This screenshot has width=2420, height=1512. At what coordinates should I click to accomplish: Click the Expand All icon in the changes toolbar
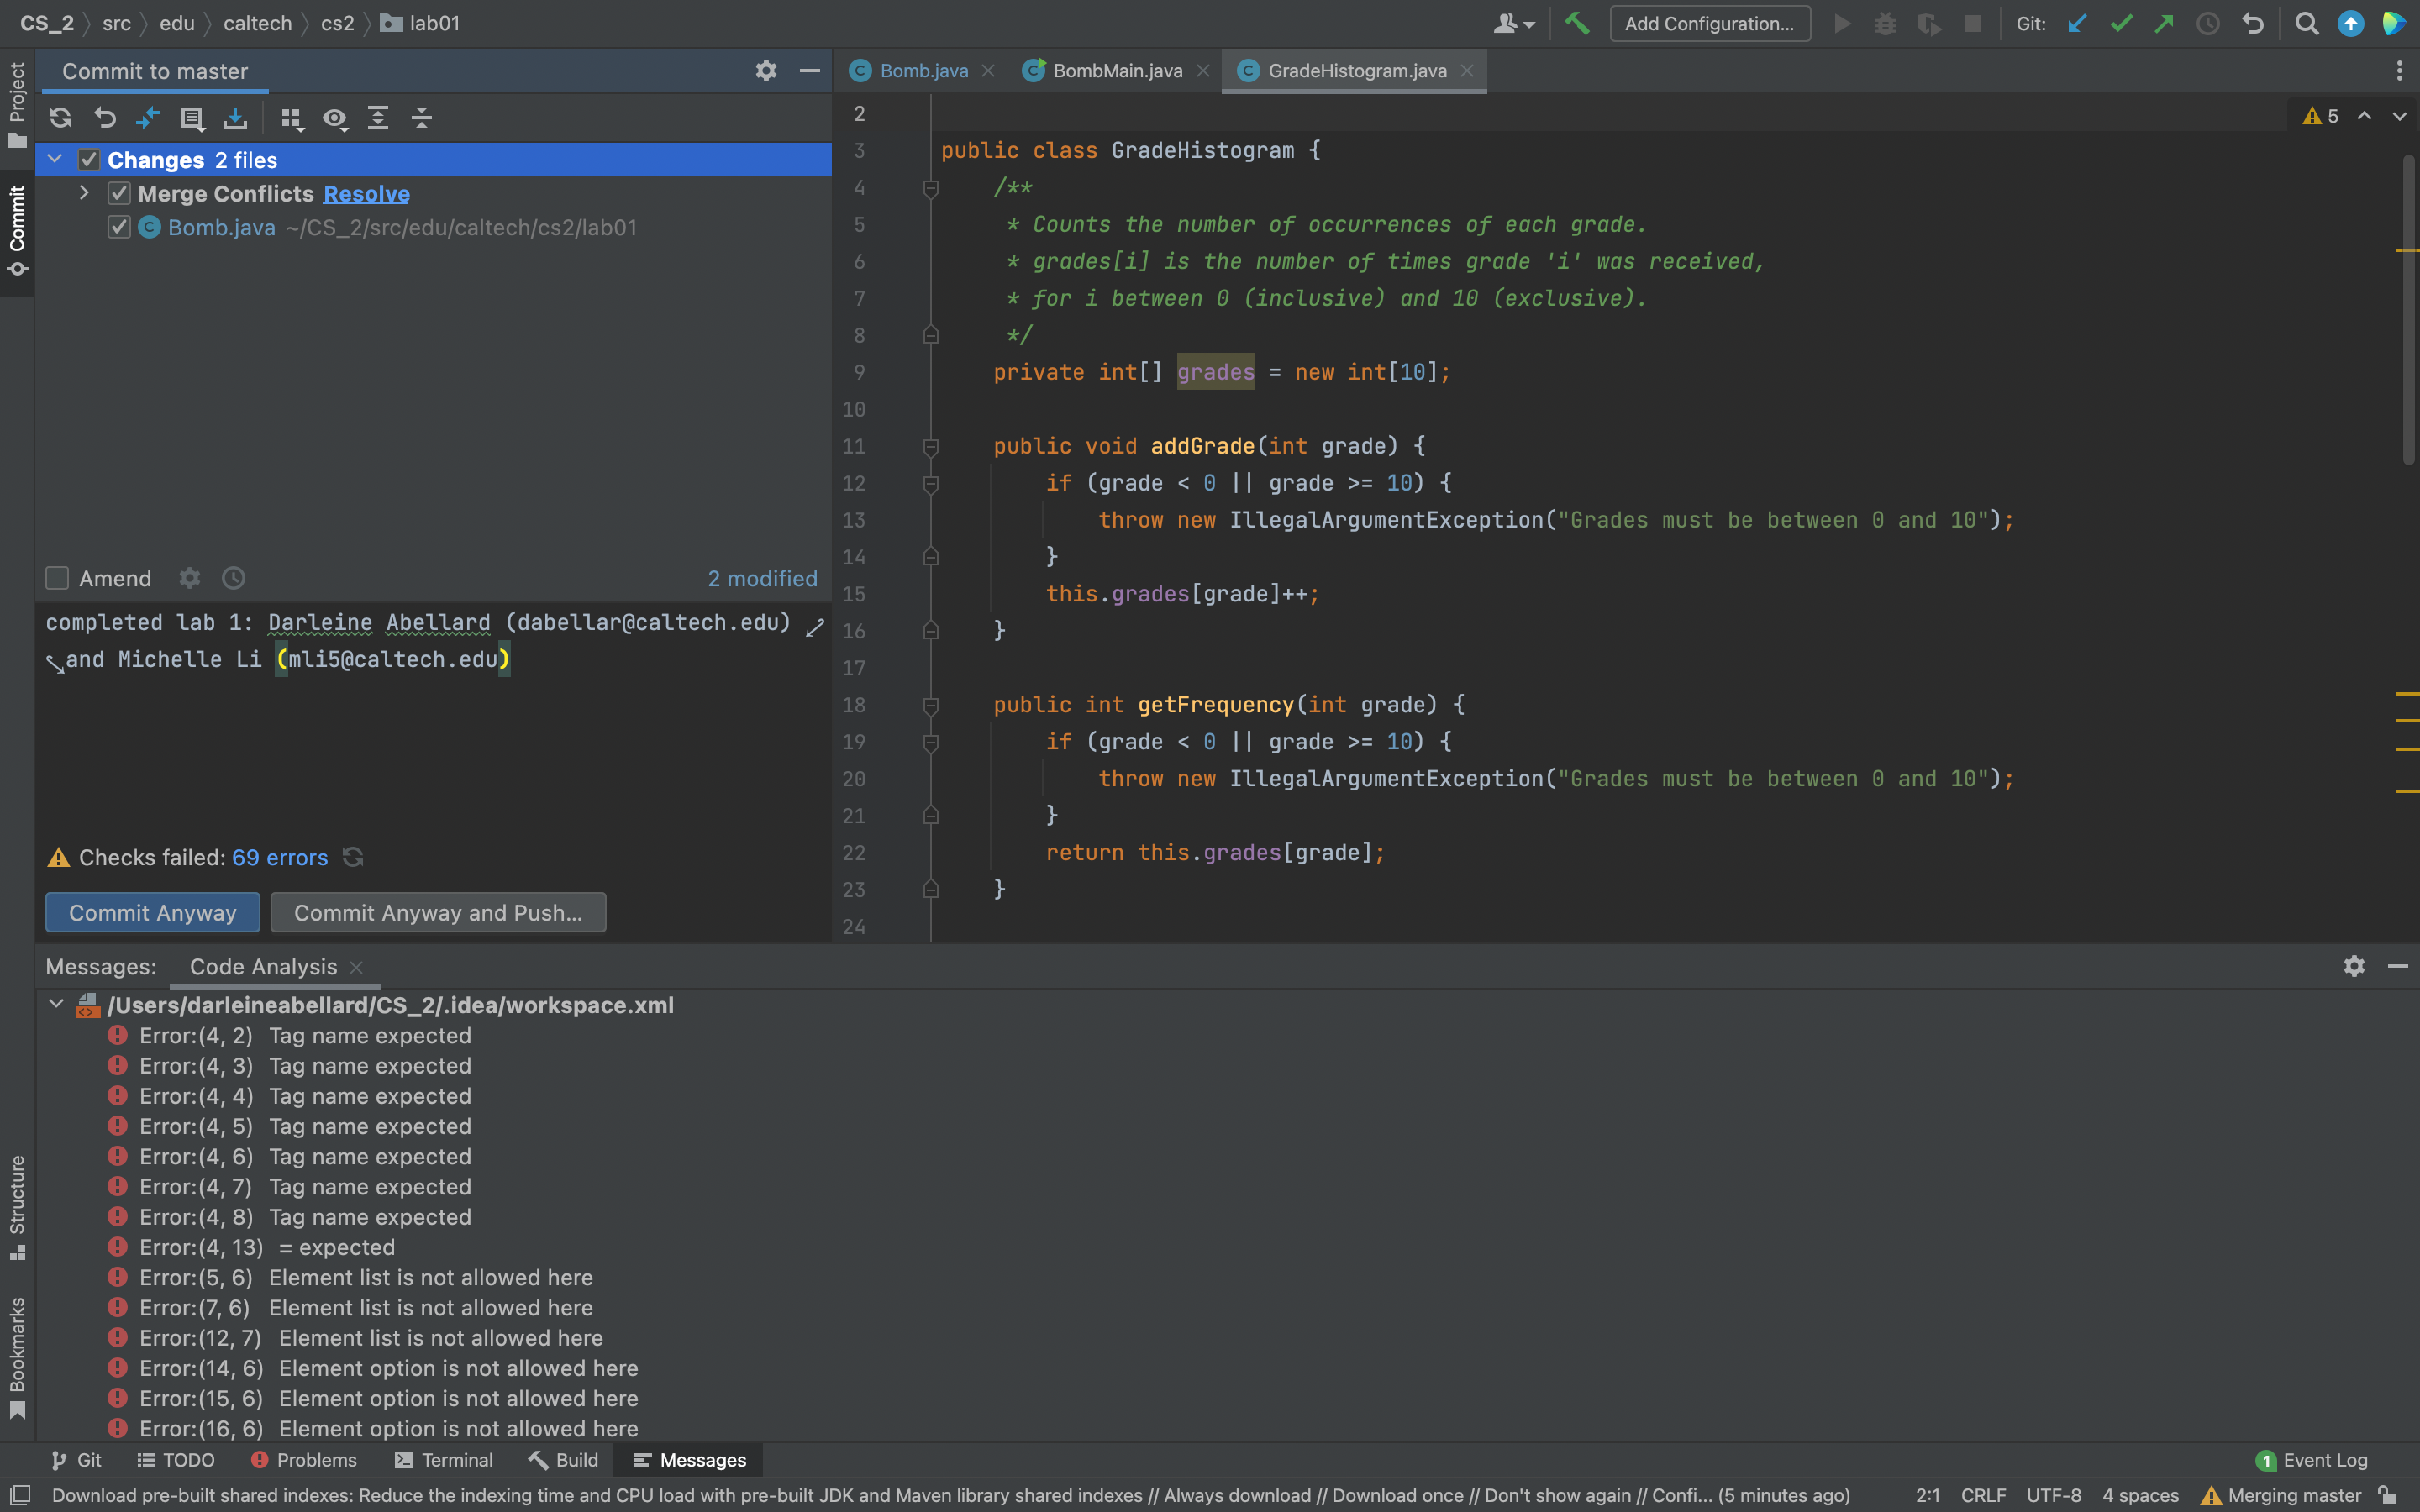point(378,118)
